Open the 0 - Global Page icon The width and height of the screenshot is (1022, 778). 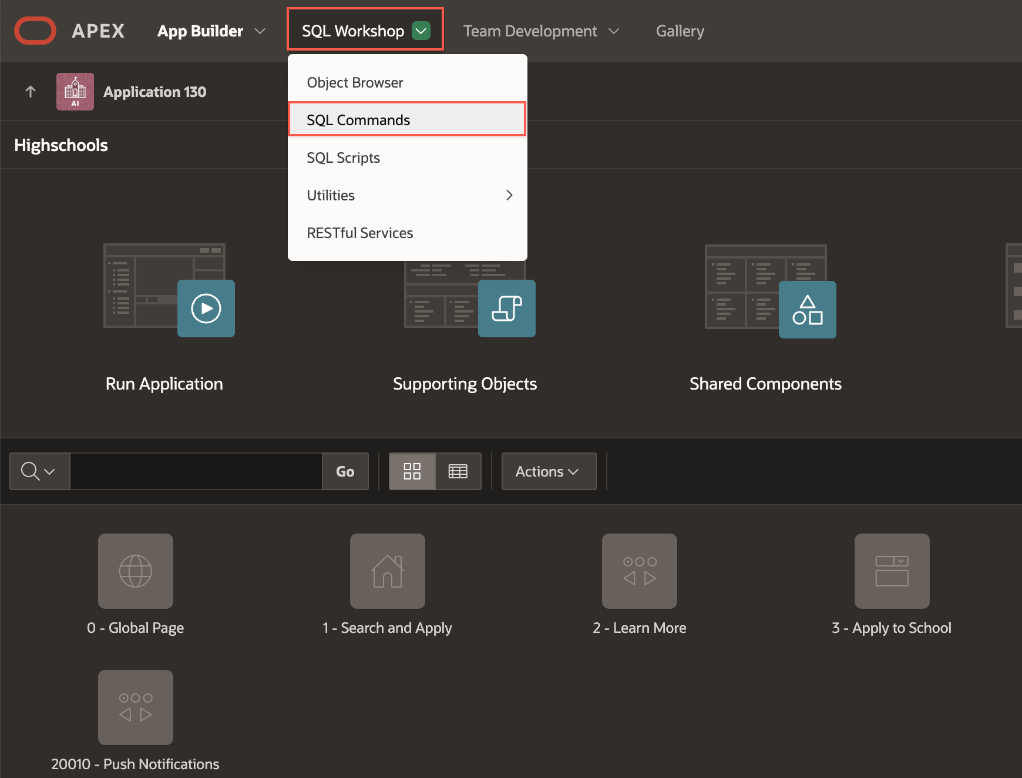136,571
